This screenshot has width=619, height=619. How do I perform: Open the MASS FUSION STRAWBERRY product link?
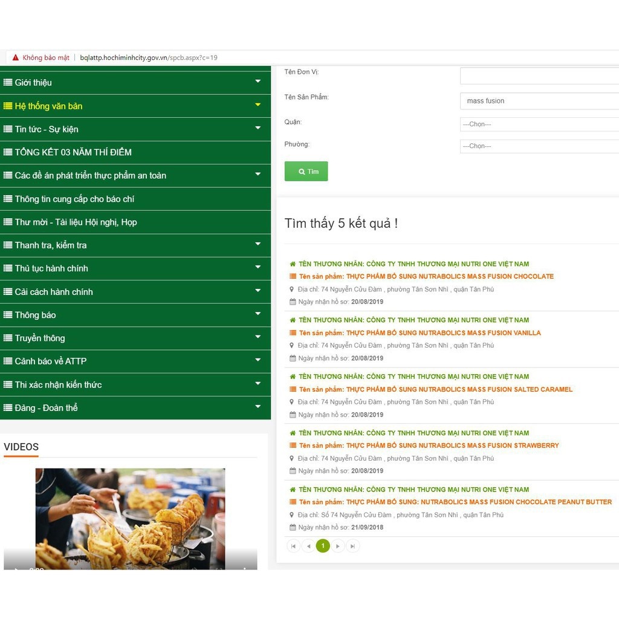[x=429, y=446]
